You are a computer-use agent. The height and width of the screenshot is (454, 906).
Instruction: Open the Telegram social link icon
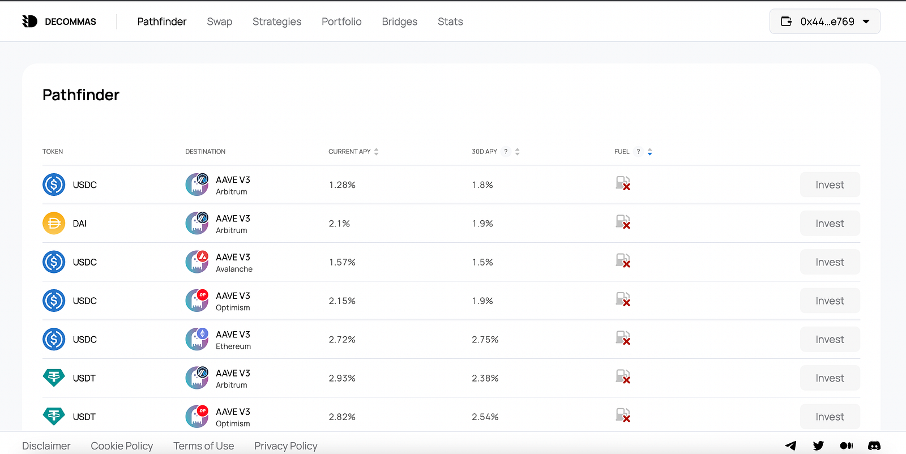coord(790,446)
